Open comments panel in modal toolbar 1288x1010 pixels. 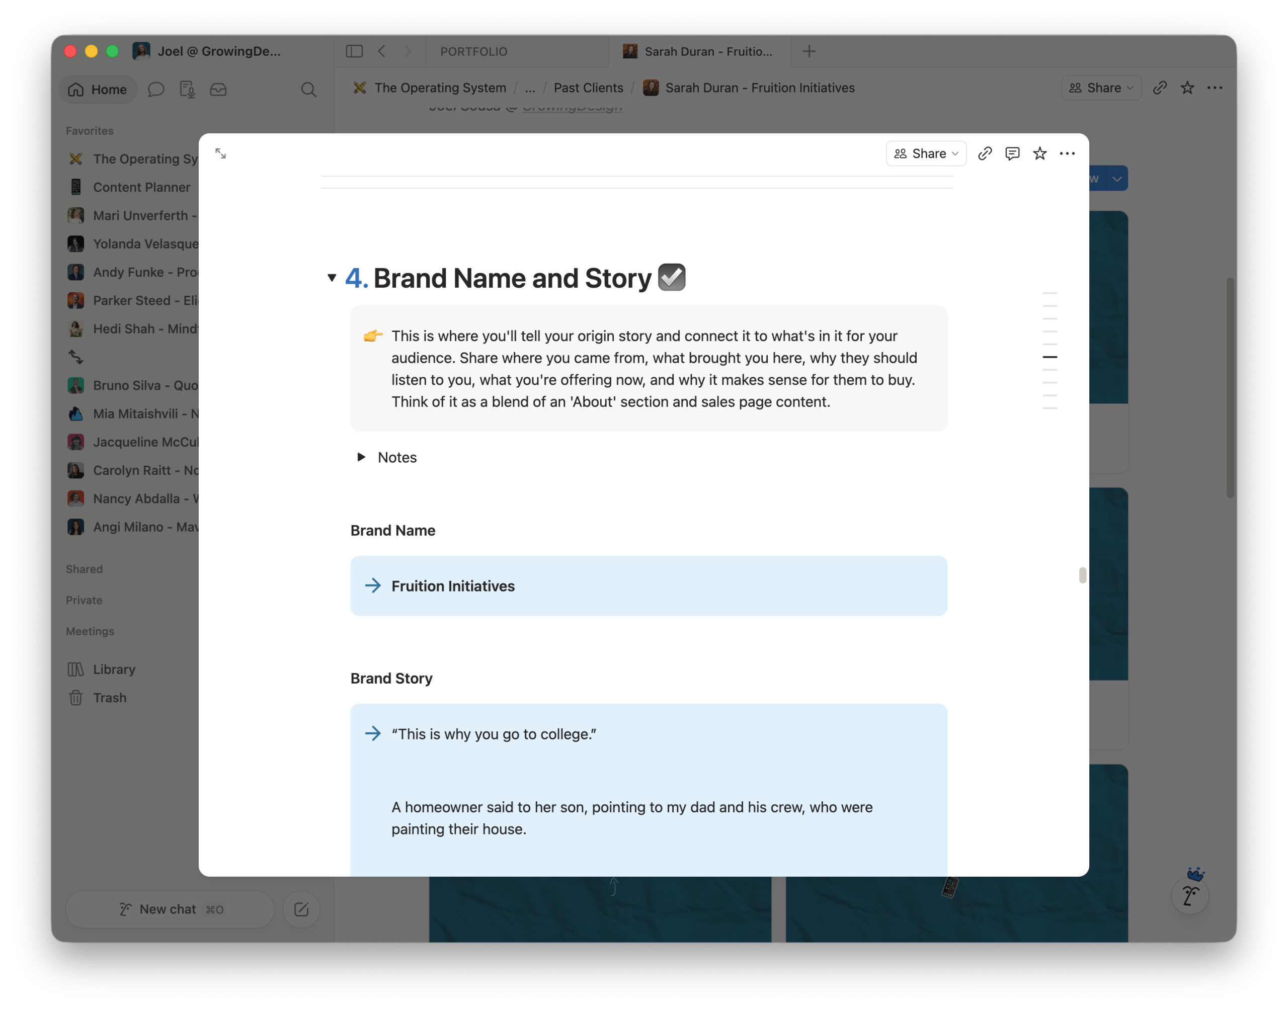coord(1012,154)
